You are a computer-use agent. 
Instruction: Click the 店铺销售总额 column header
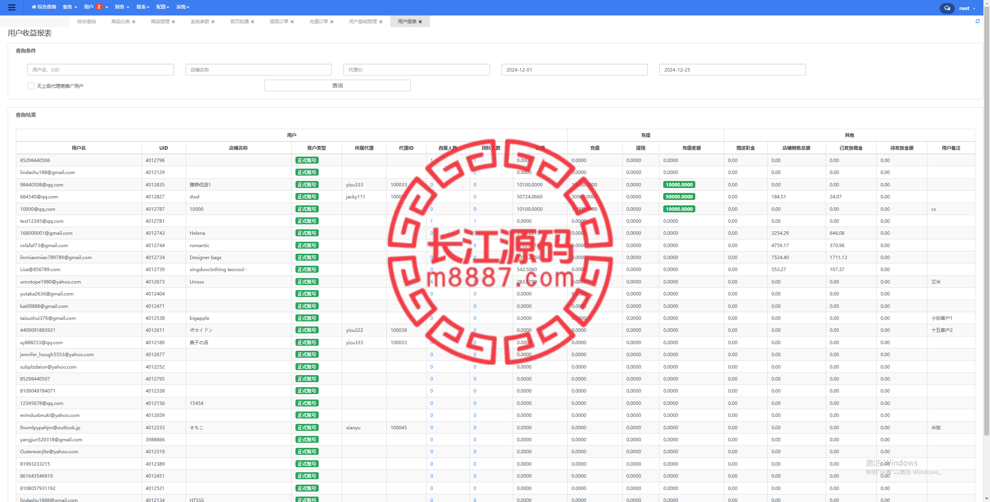(x=796, y=148)
